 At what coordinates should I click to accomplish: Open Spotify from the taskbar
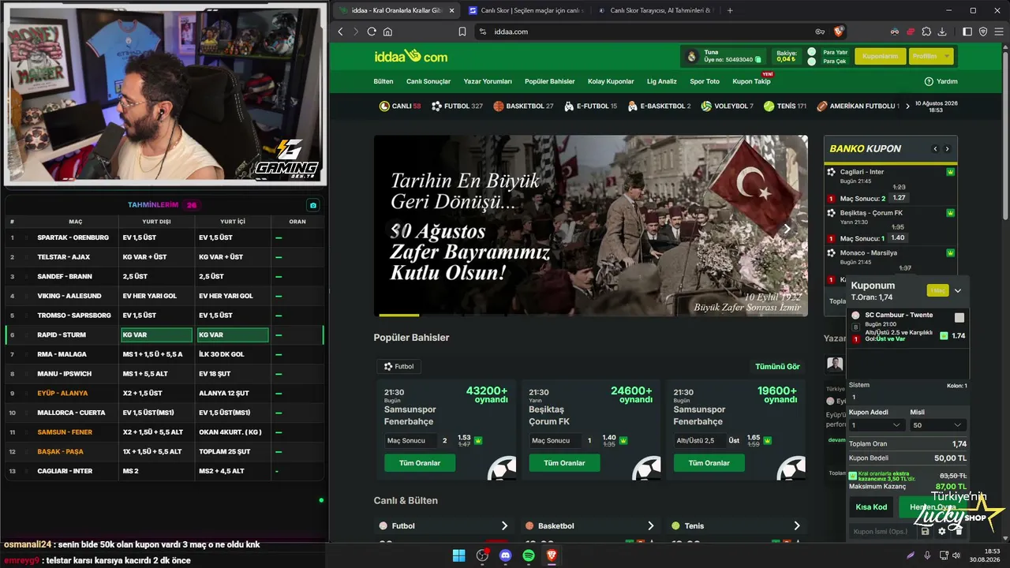(529, 555)
